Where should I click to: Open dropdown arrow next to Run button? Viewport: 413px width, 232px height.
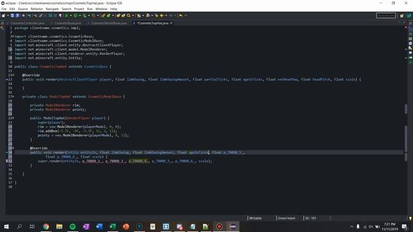80,15
